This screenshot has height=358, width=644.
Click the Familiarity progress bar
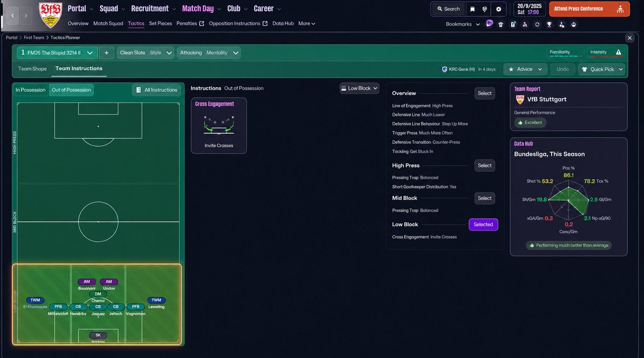click(565, 56)
